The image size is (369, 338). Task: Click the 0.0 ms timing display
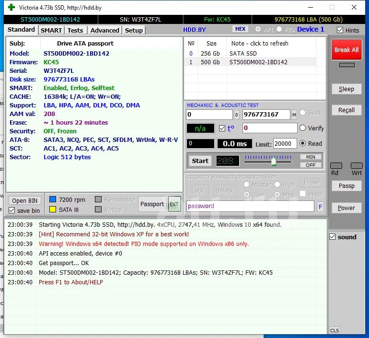pyautogui.click(x=235, y=143)
